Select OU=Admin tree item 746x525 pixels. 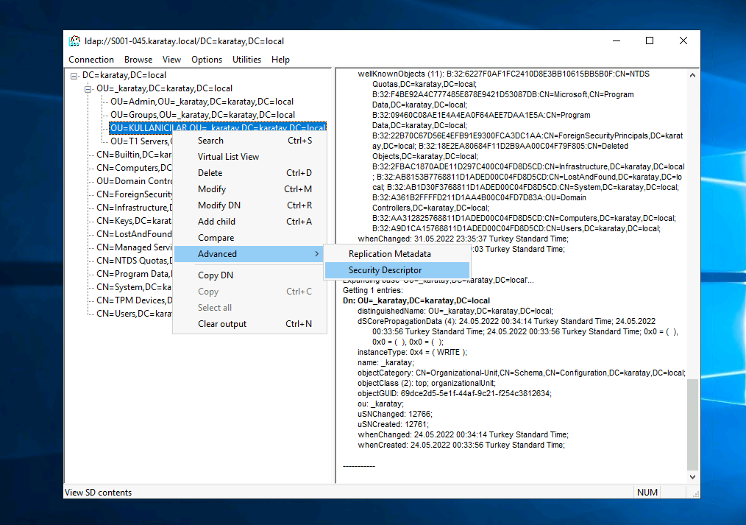point(202,102)
